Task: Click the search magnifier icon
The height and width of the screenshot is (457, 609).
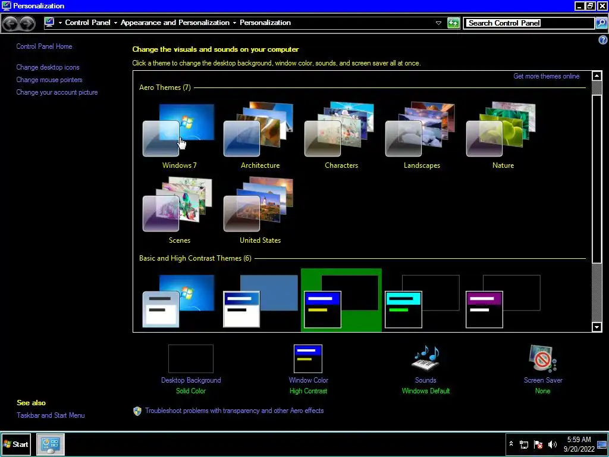Action: (601, 23)
